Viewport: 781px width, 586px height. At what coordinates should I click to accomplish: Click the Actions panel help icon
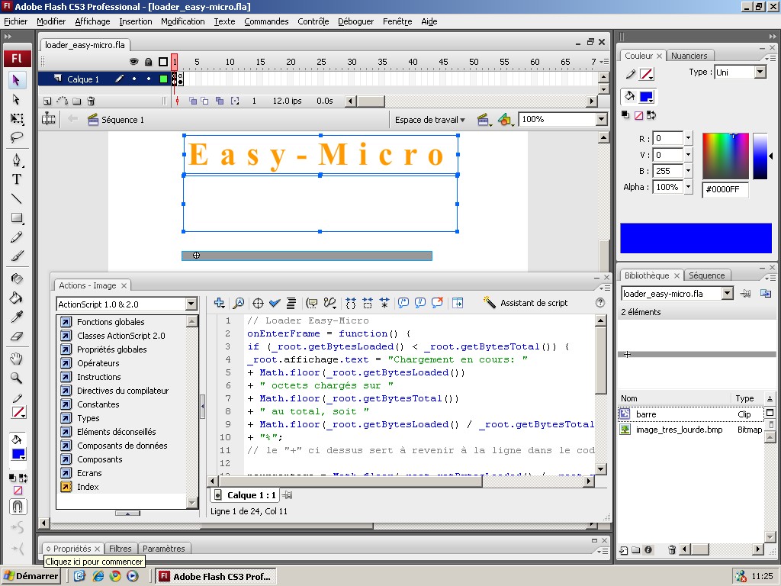point(600,302)
